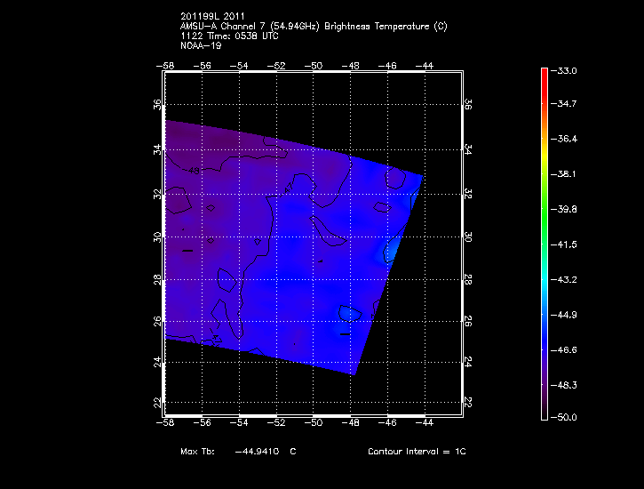Image resolution: width=644 pixels, height=489 pixels.
Task: Click the right axis latitude label 22
Action: [468, 403]
